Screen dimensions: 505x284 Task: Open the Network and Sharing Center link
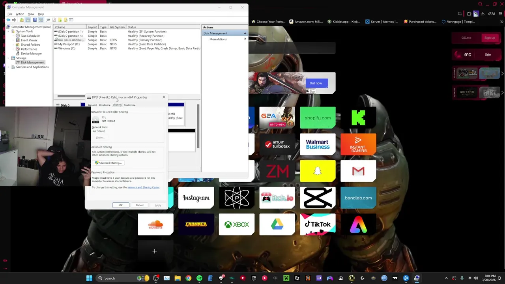(144, 187)
